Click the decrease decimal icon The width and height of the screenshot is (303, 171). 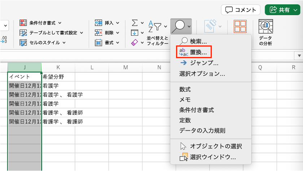[4, 40]
